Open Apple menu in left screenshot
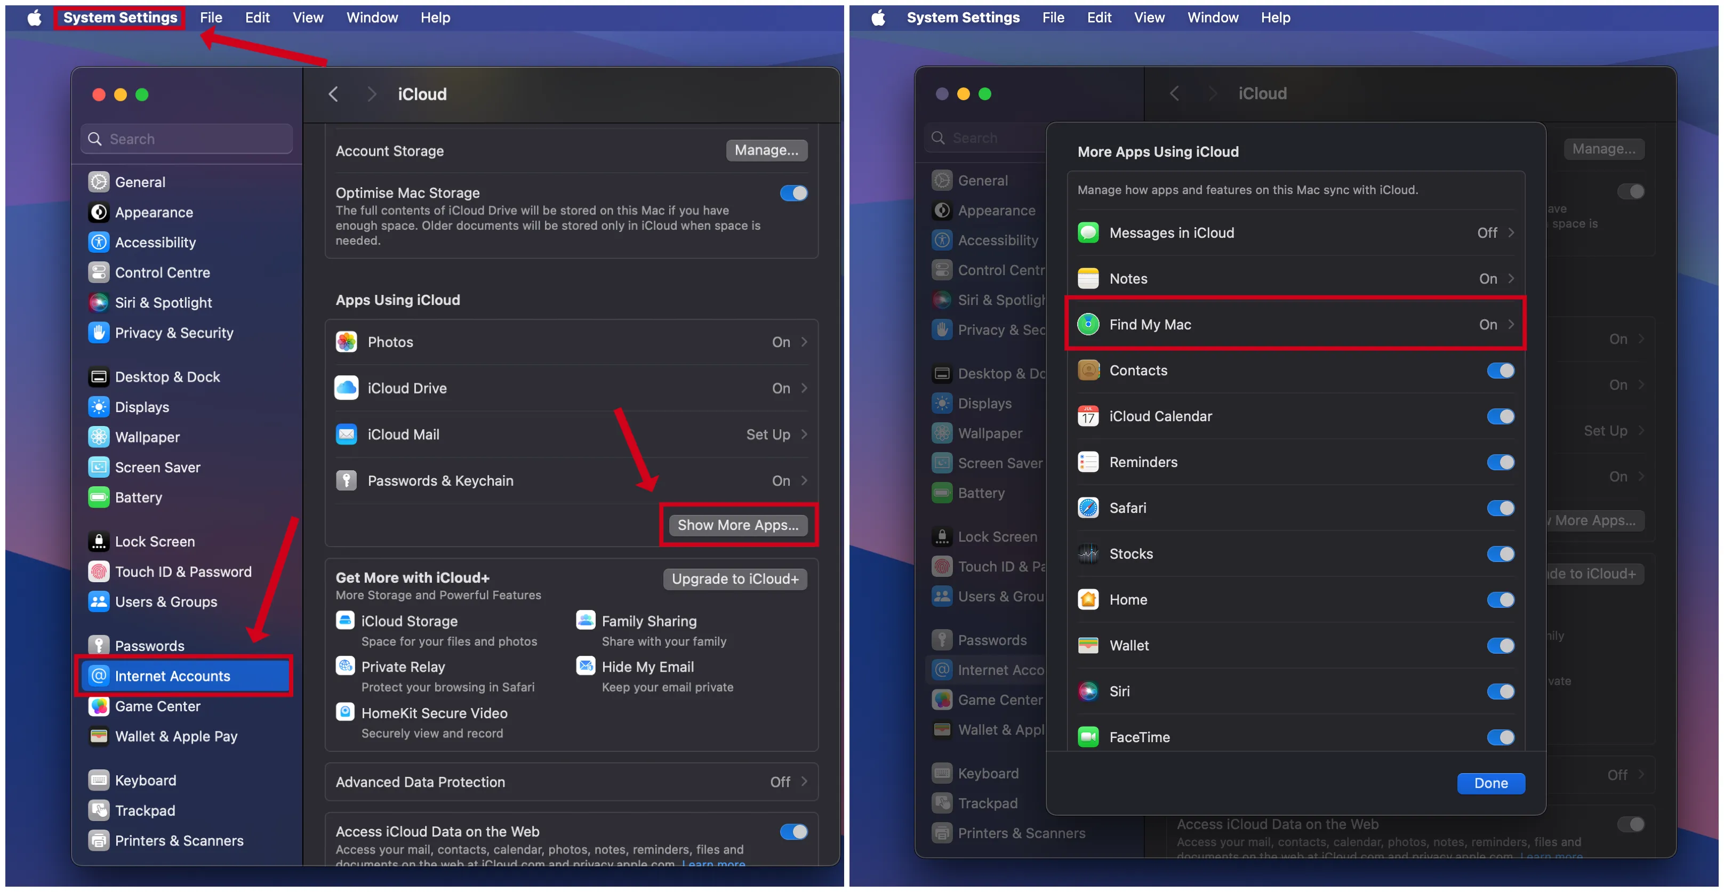This screenshot has height=892, width=1724. tap(34, 18)
